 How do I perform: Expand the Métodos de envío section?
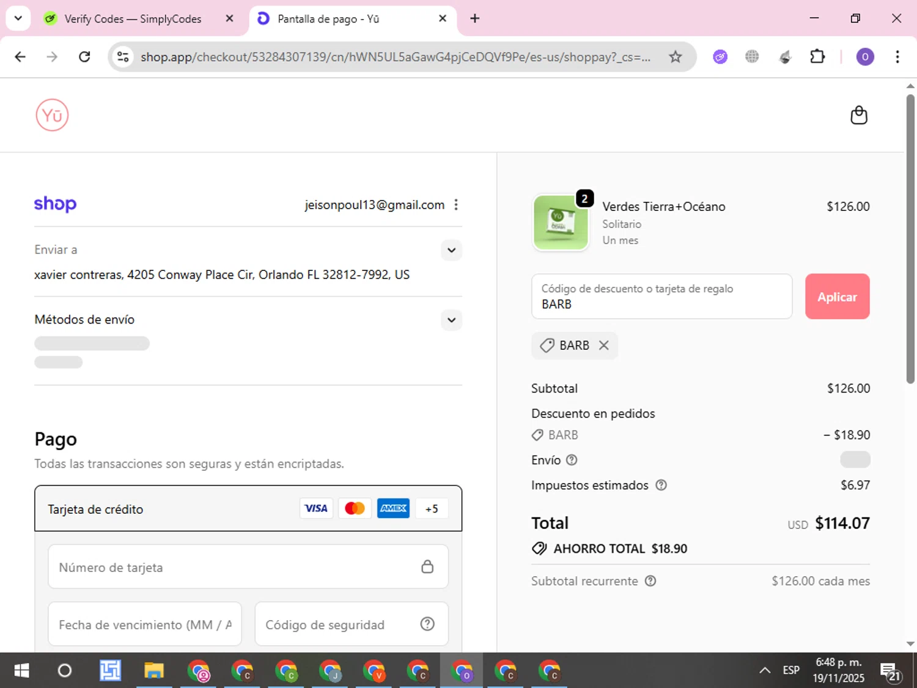[451, 320]
